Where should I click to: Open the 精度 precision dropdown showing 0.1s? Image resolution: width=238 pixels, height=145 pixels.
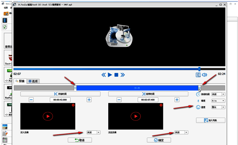(x=223, y=101)
